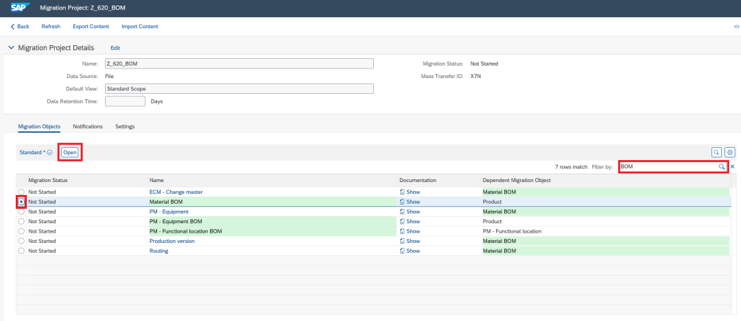Select the PM - Equipment BOM radio button
Image resolution: width=741 pixels, height=321 pixels.
(21, 222)
